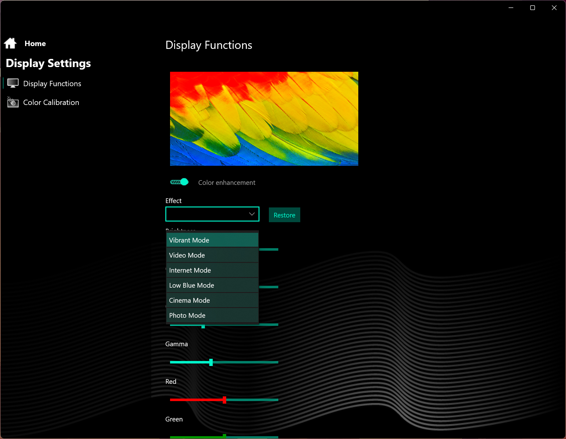Pick Internet Mode from the dropdown
The image size is (566, 439).
212,270
